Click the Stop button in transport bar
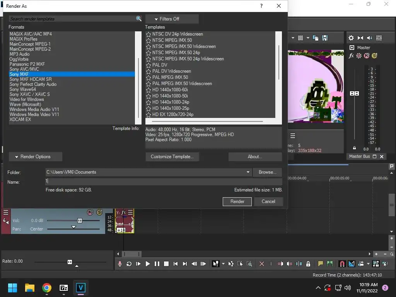 (166, 264)
